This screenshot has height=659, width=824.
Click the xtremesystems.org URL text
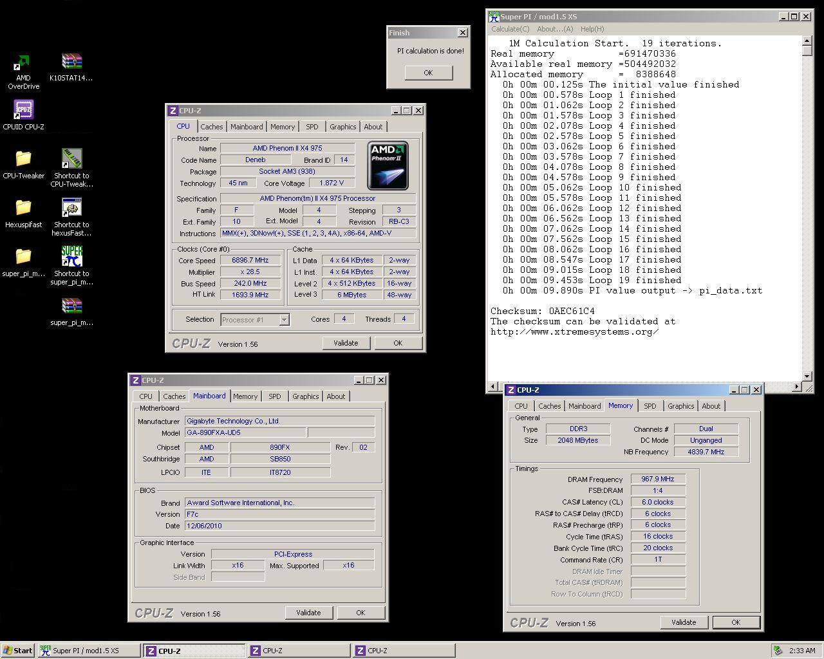tap(574, 332)
